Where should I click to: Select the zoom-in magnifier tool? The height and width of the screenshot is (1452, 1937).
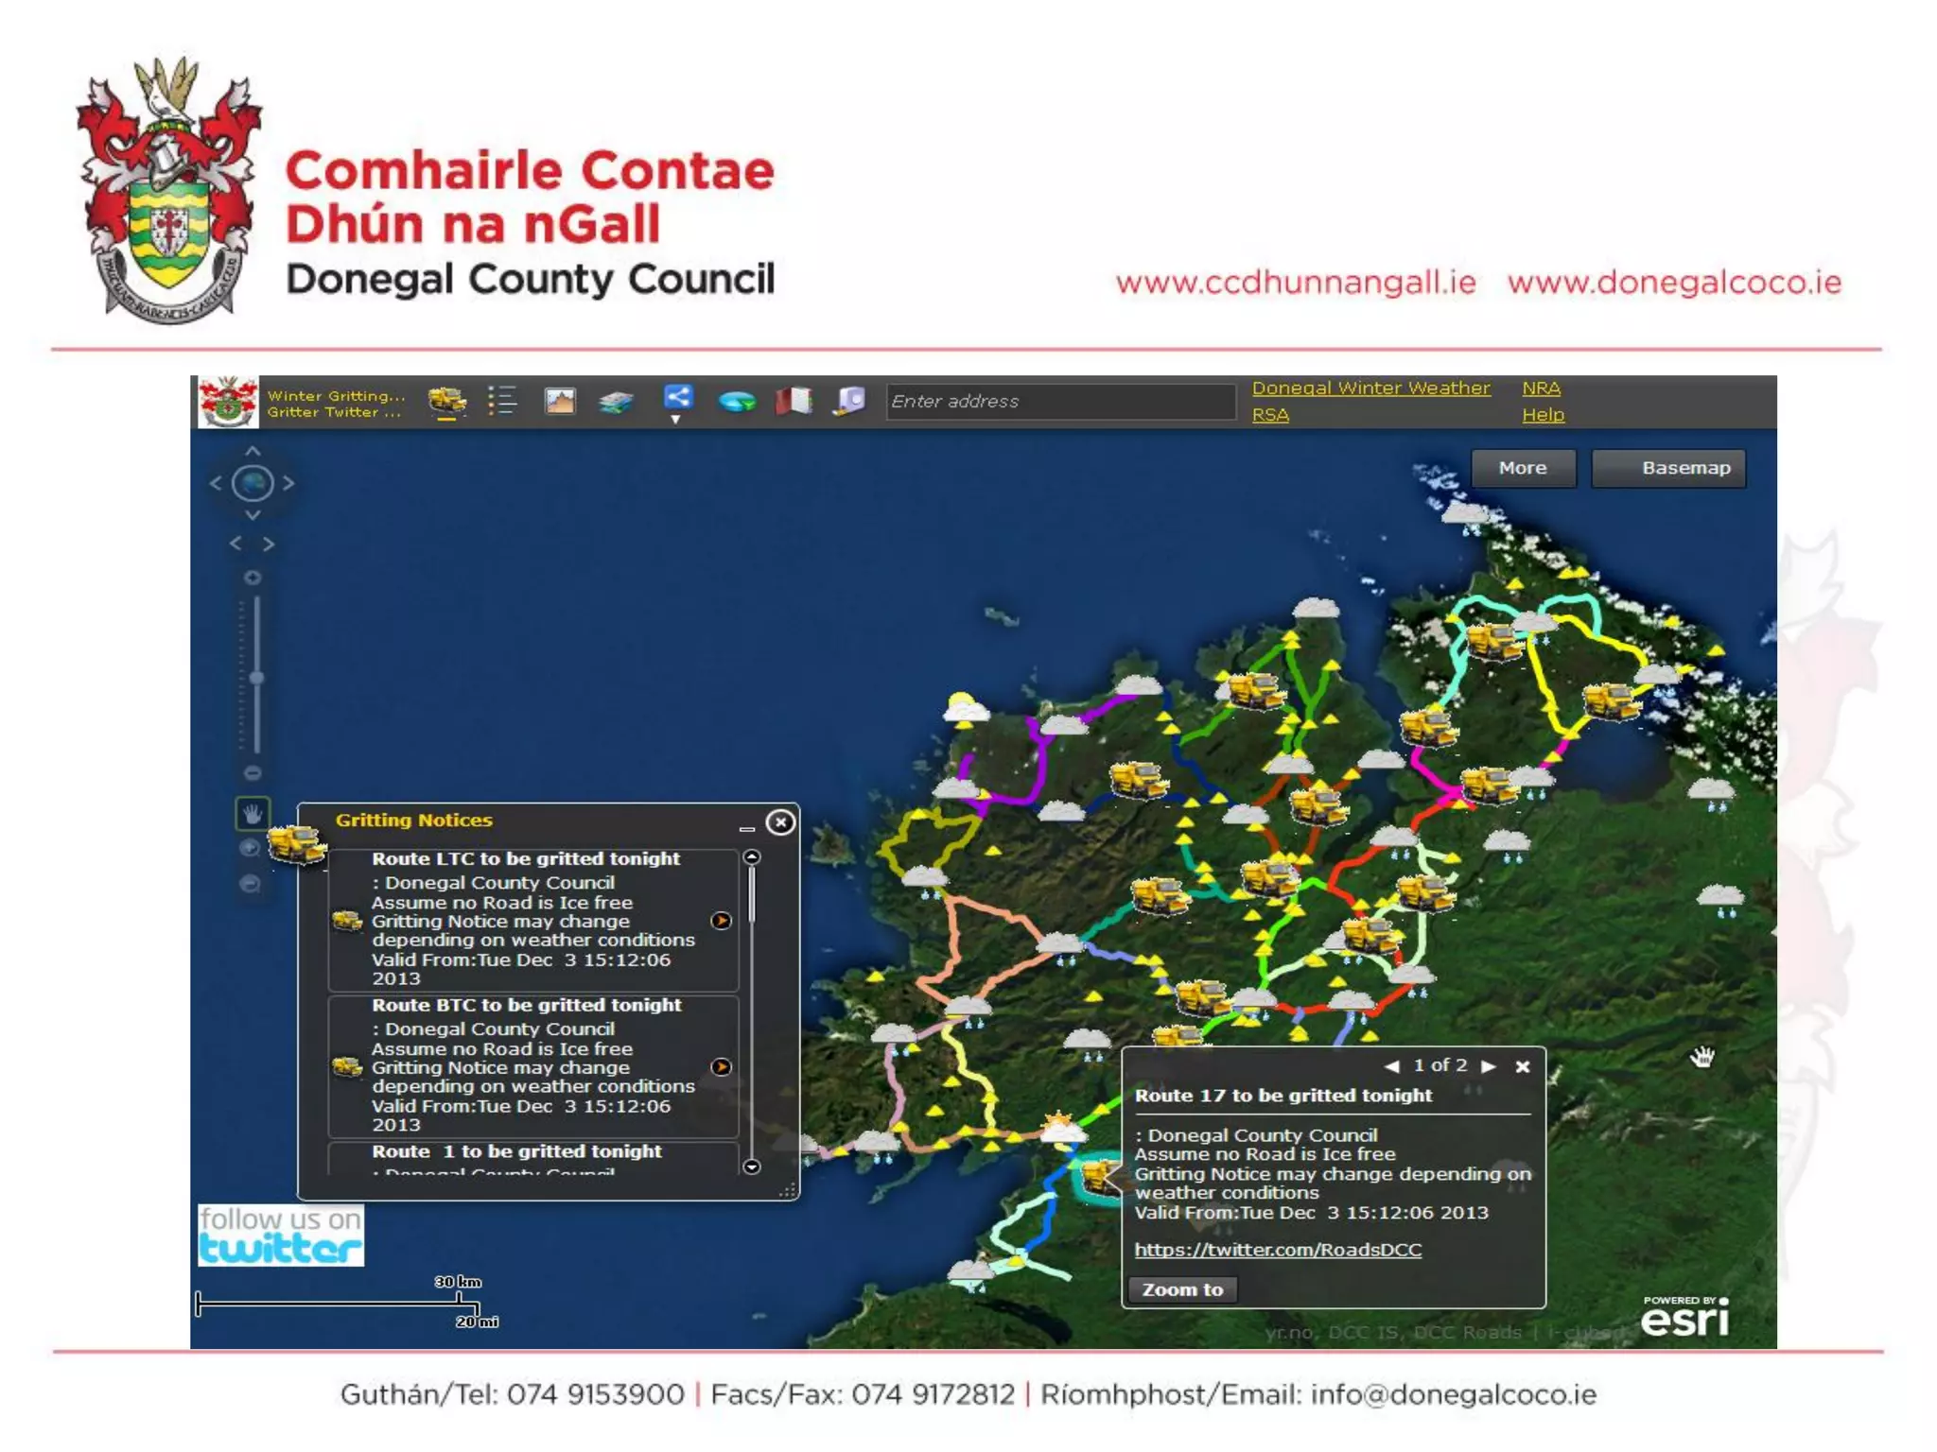point(251,848)
